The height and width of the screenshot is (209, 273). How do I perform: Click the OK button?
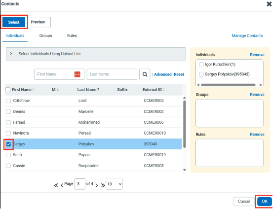pos(265,201)
